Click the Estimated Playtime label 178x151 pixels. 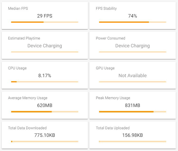[x=24, y=38]
